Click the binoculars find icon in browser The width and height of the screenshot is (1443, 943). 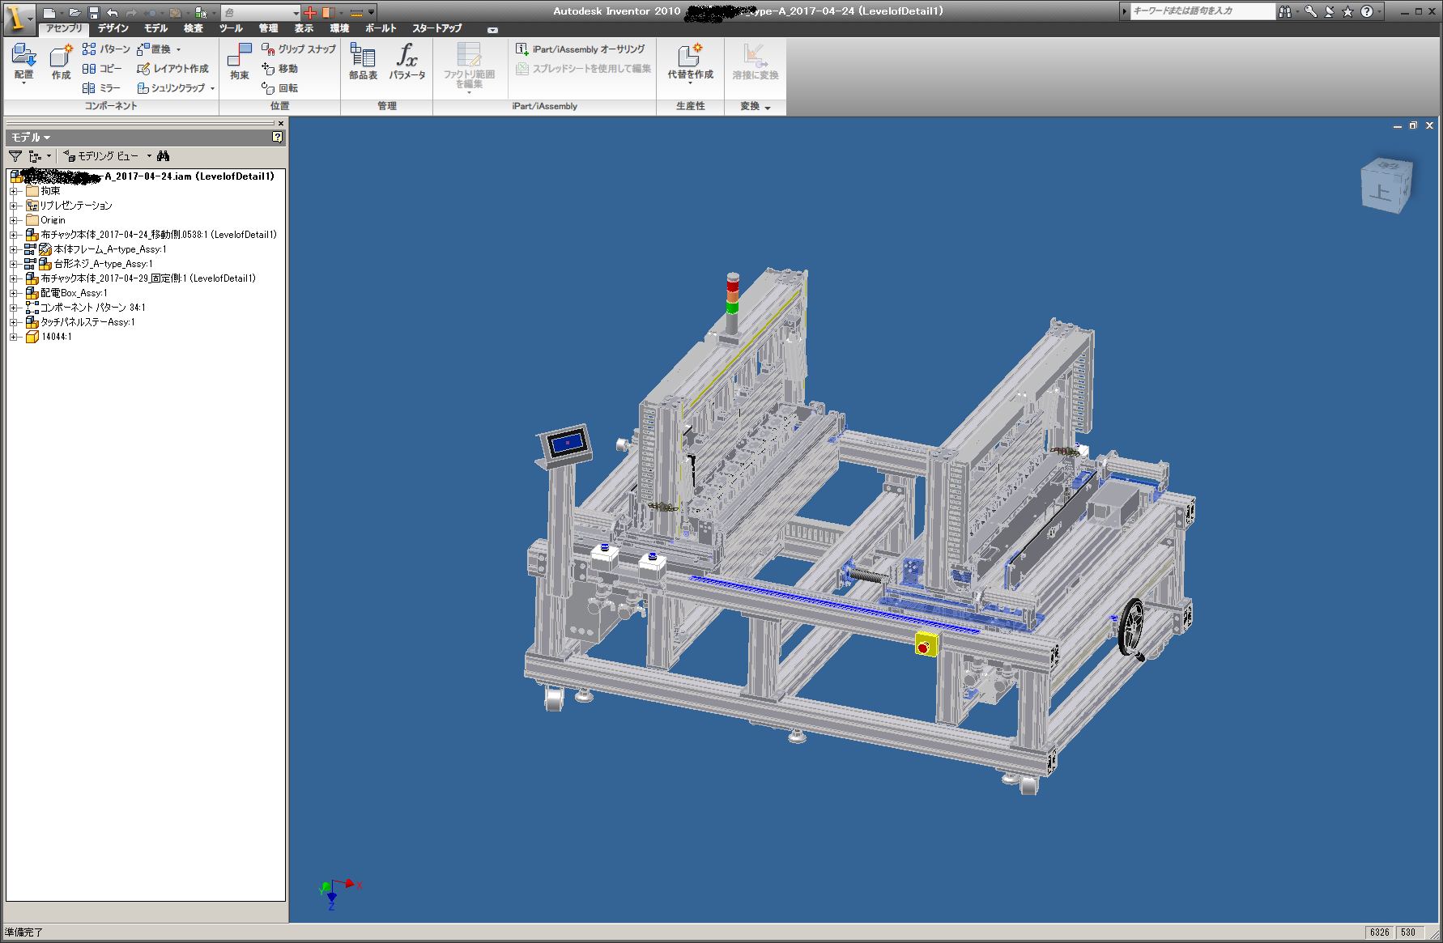tap(164, 156)
